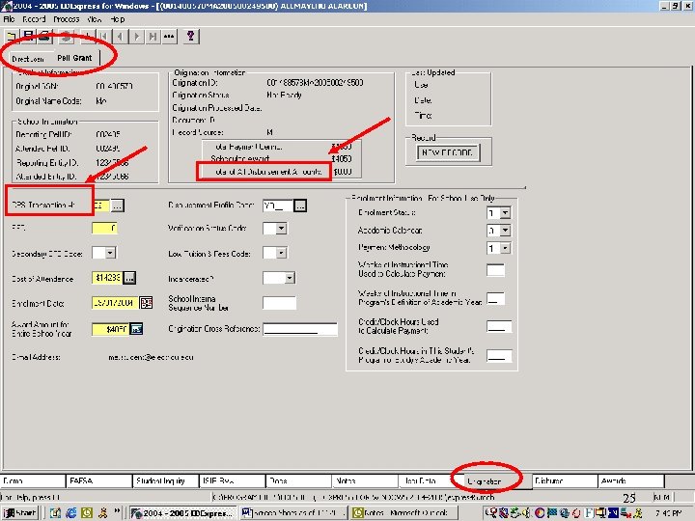Open the File menu
The image size is (695, 521).
click(10, 19)
